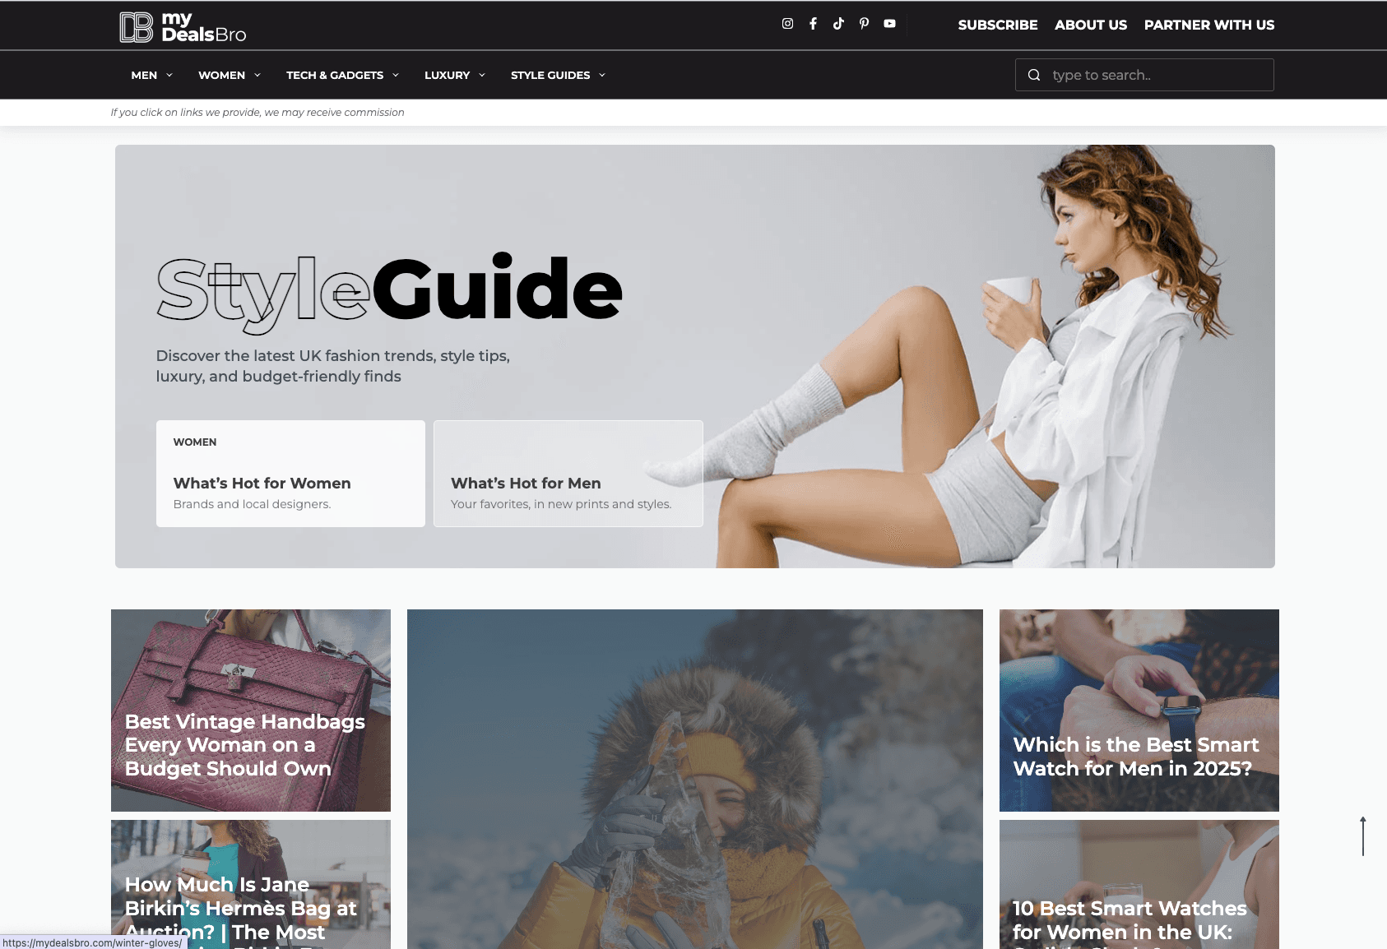Click the scroll-to-top arrow
The height and width of the screenshot is (949, 1387).
point(1362,836)
